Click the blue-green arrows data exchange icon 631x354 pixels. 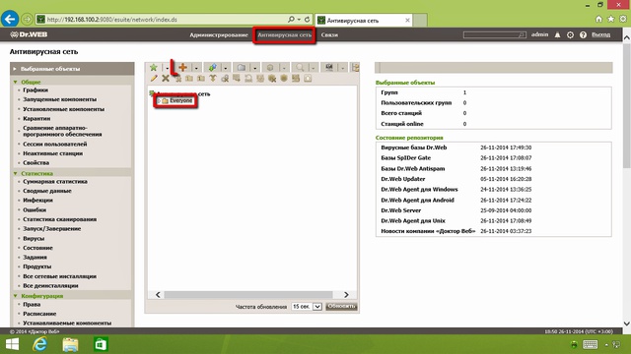pos(213,68)
